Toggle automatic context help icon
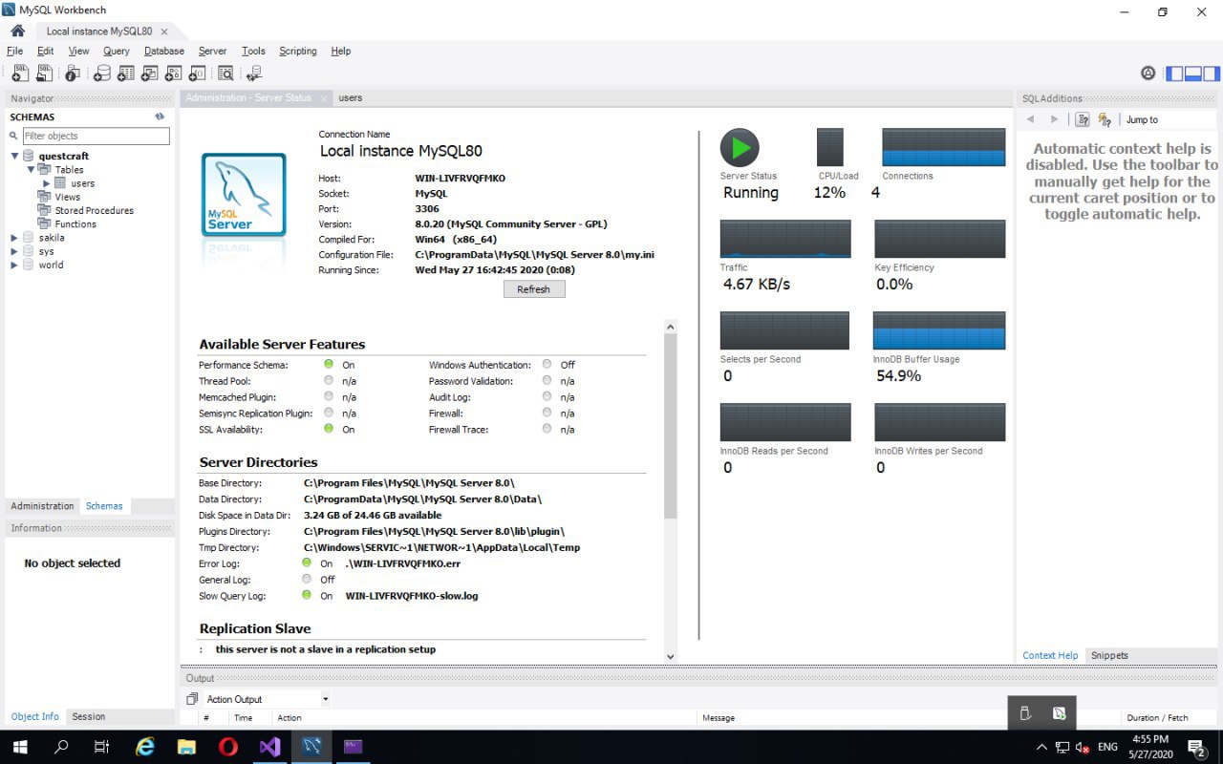 pyautogui.click(x=1105, y=119)
